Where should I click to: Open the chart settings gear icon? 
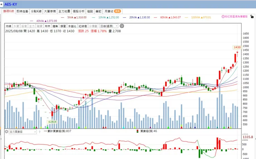[x=122, y=26]
